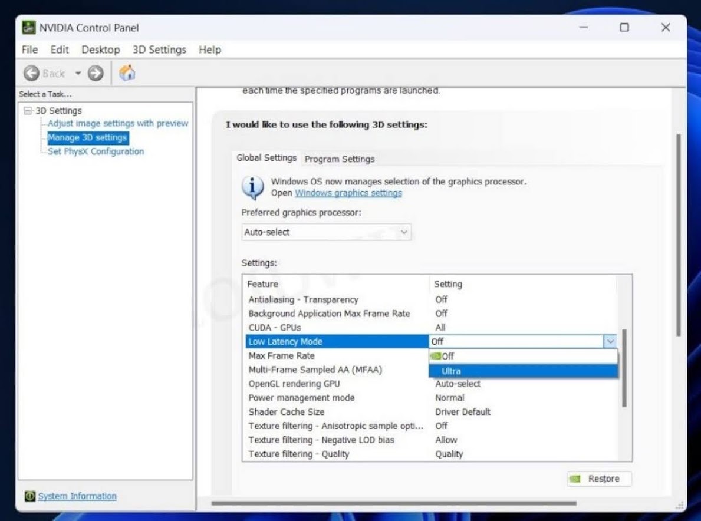Open the File menu

tap(29, 50)
